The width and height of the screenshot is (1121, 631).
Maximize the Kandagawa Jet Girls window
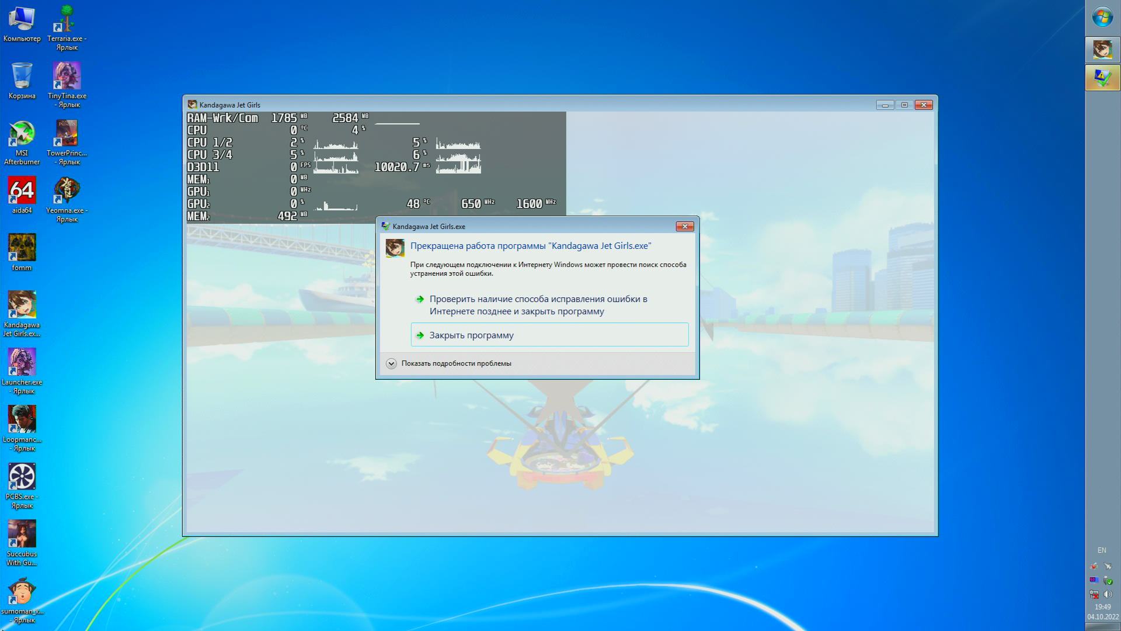pos(904,105)
